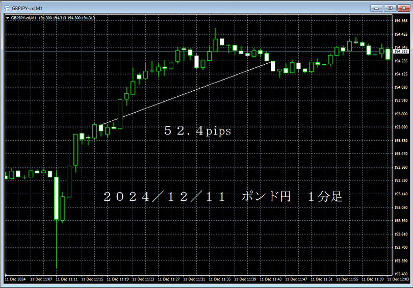The height and width of the screenshot is (288, 413).
Task: Click the 193.910 price scale label
Action: click(401, 100)
